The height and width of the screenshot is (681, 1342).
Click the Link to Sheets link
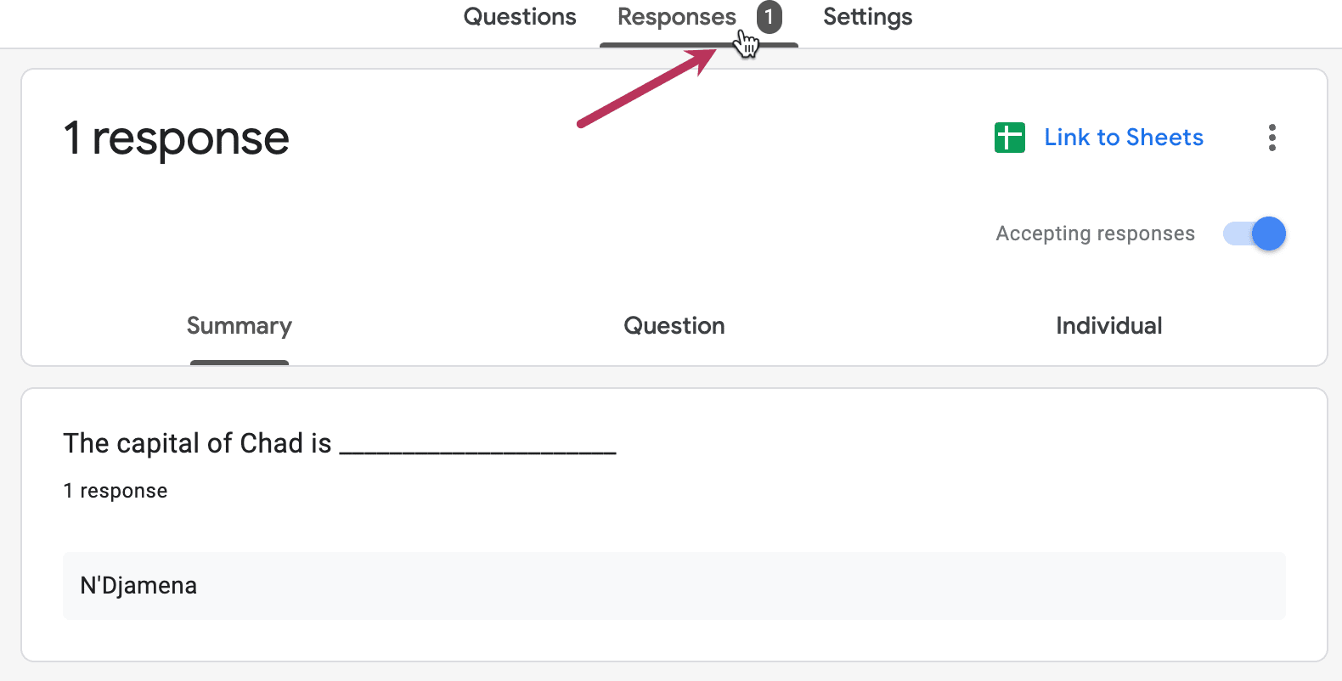pos(1123,137)
